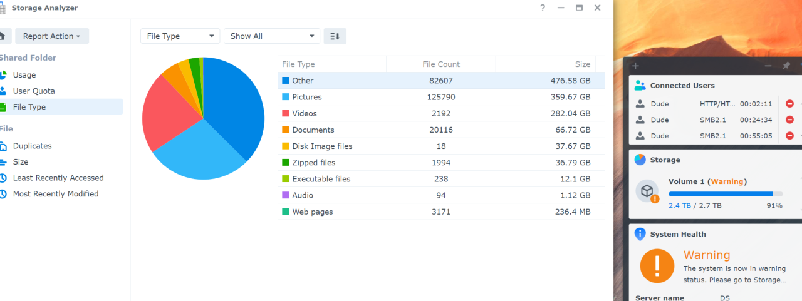Click the Zipped files green swatch
The image size is (802, 301).
point(286,163)
